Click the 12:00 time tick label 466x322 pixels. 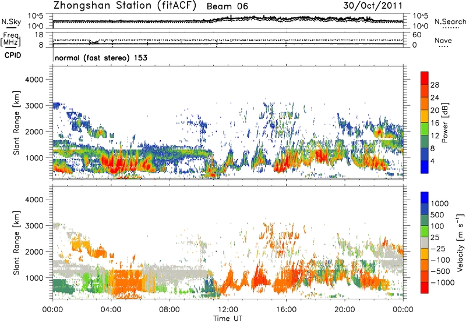tap(228, 310)
